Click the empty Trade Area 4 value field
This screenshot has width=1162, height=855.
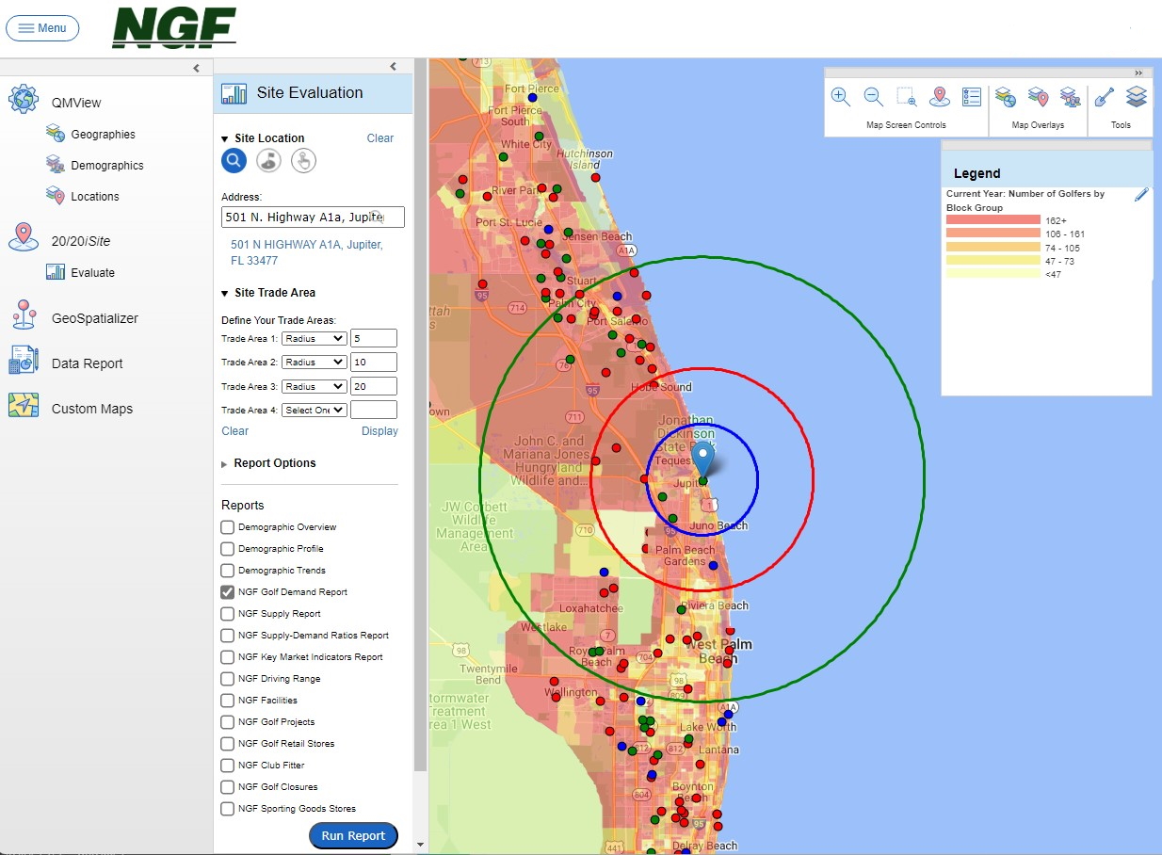pyautogui.click(x=374, y=410)
